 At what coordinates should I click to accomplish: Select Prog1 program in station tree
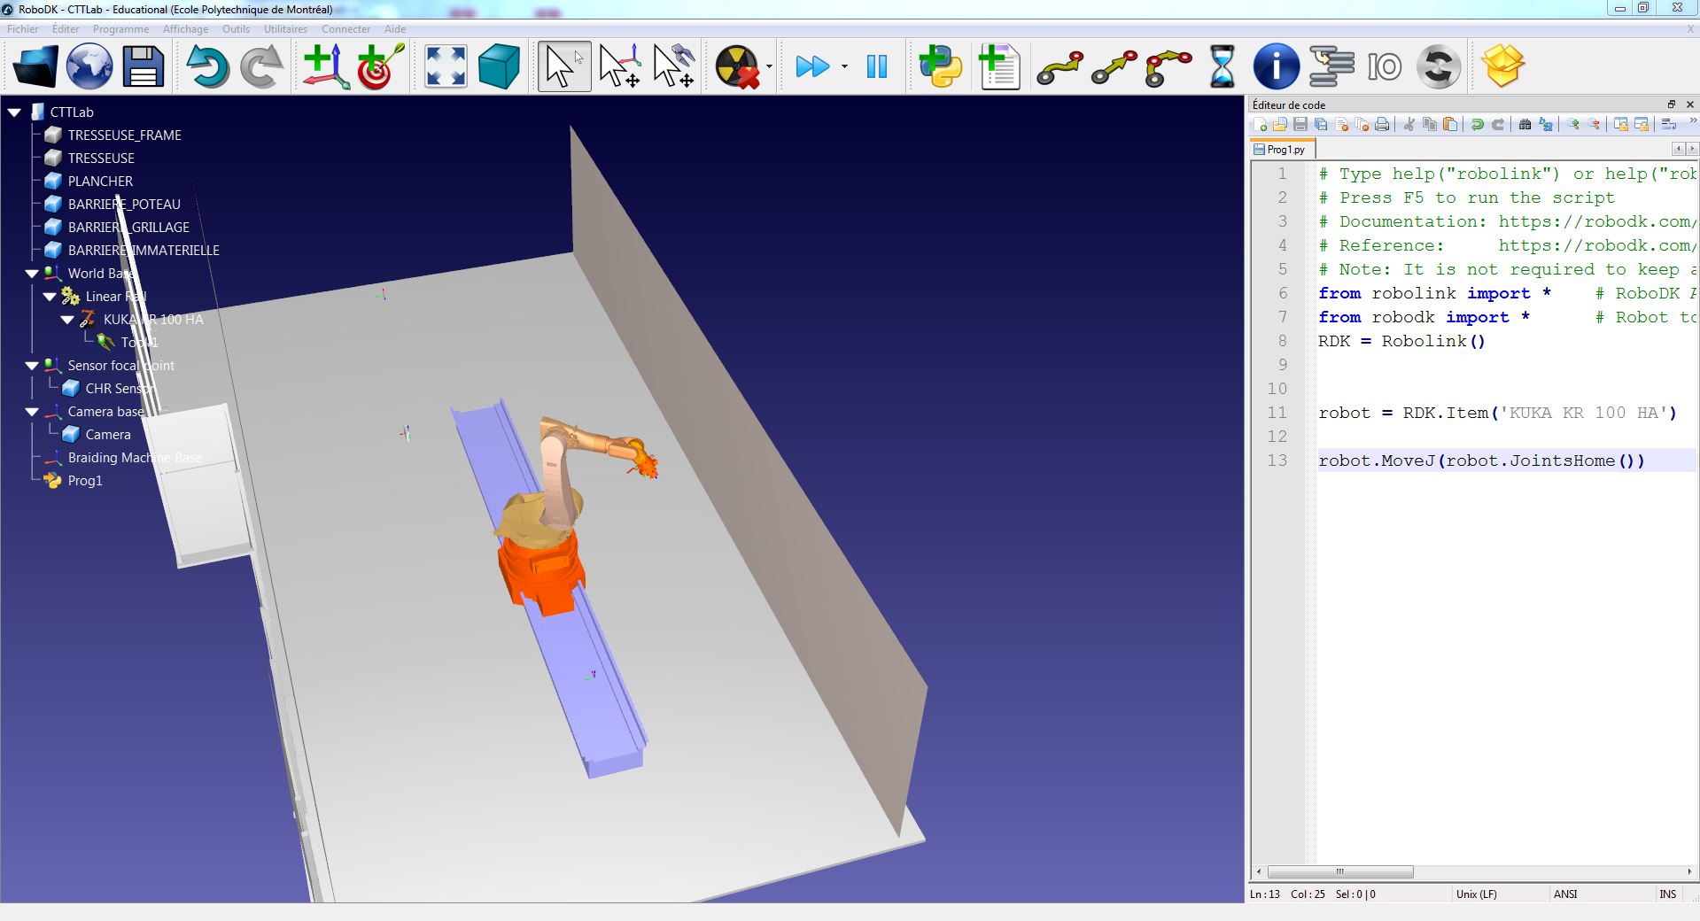tap(85, 481)
